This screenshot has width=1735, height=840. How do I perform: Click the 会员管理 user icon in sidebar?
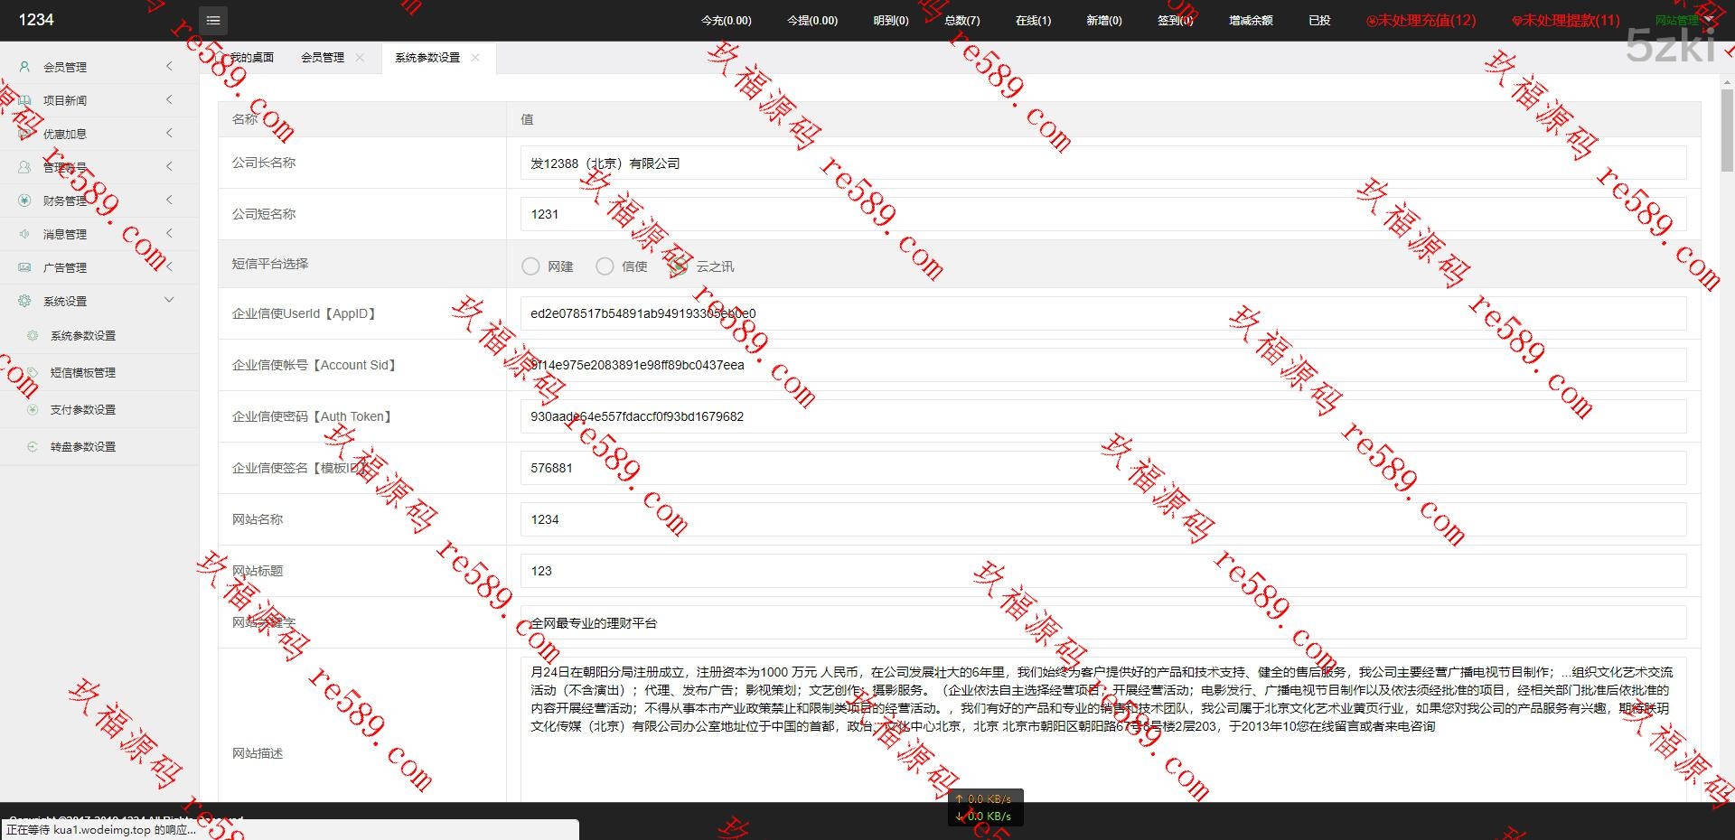click(x=25, y=67)
